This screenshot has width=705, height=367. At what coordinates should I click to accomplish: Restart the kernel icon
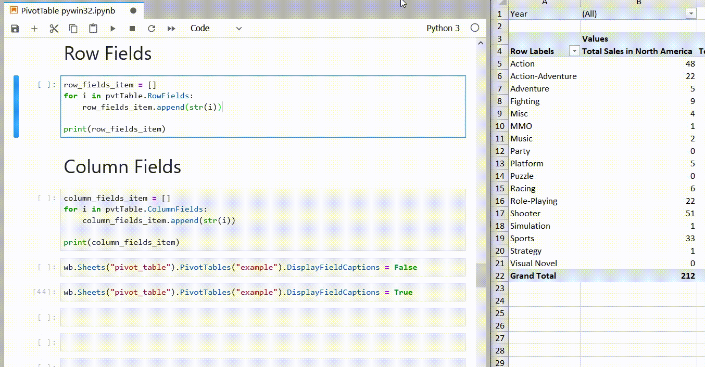coord(152,29)
